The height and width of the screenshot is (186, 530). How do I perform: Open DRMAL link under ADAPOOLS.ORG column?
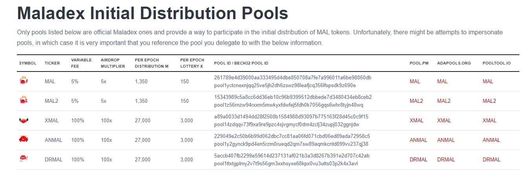[446, 159]
